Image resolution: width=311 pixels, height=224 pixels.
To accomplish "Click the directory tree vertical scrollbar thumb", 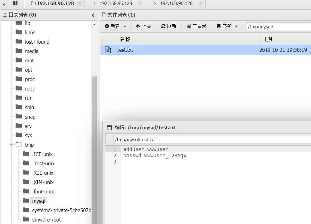I will (94, 150).
